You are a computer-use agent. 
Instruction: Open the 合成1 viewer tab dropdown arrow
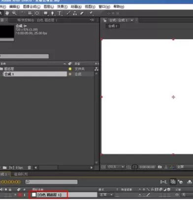point(131,20)
